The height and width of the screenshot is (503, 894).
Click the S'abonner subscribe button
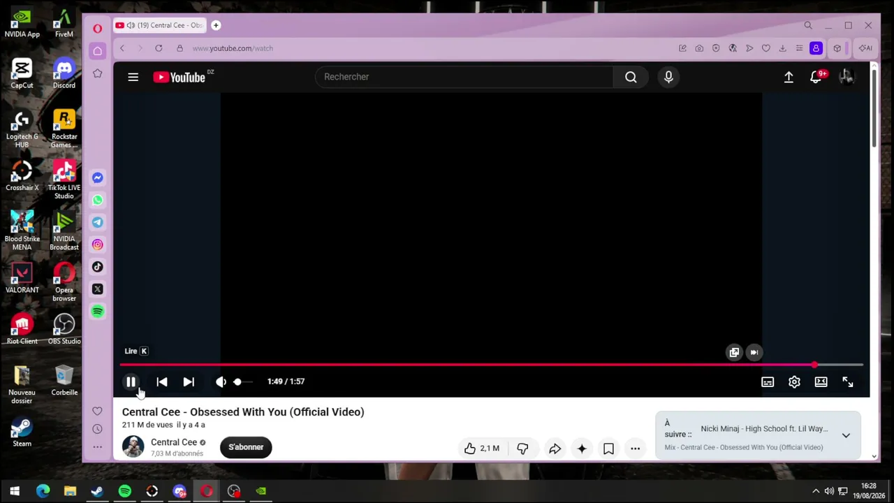pos(246,447)
